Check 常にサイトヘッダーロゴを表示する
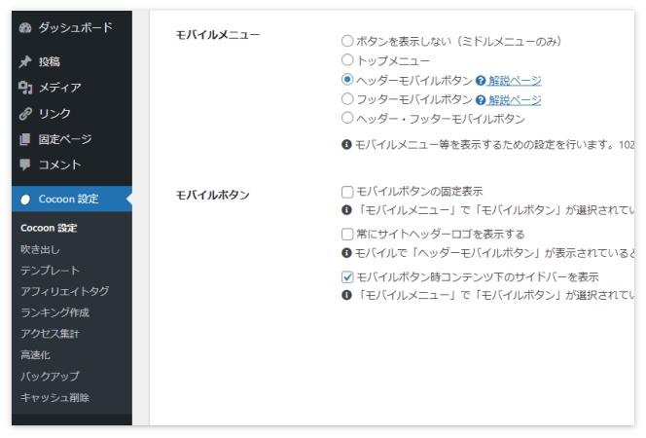This screenshot has height=438, width=646. click(347, 235)
